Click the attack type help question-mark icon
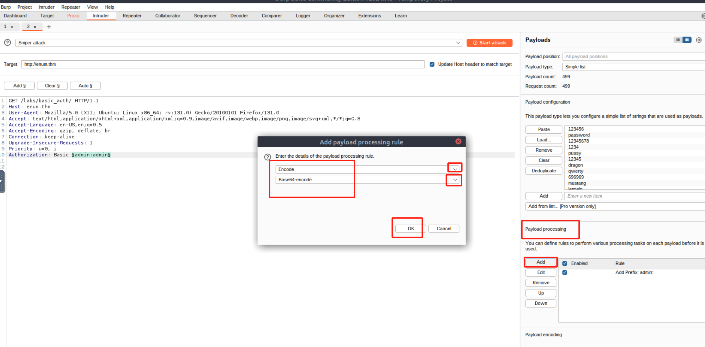This screenshot has width=705, height=347. [7, 43]
